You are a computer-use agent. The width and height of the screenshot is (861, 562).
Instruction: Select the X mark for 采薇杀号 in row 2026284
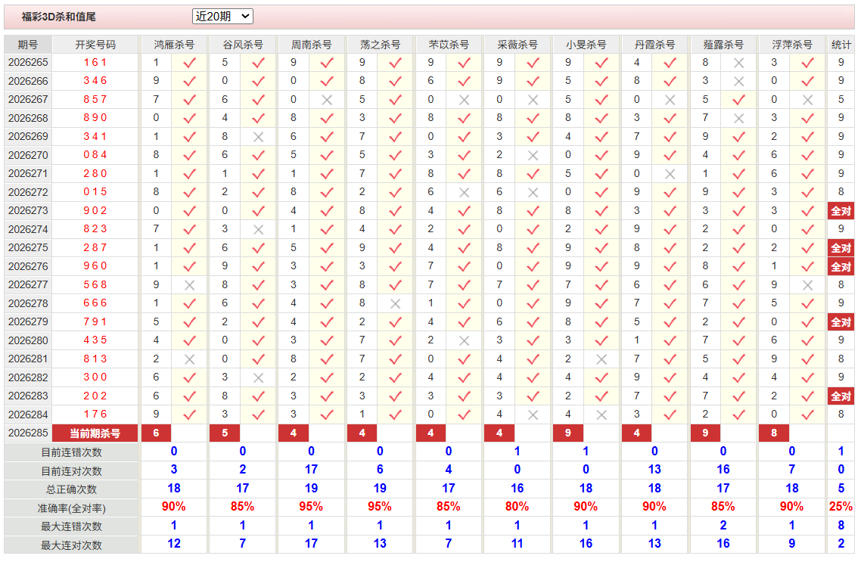tap(533, 415)
